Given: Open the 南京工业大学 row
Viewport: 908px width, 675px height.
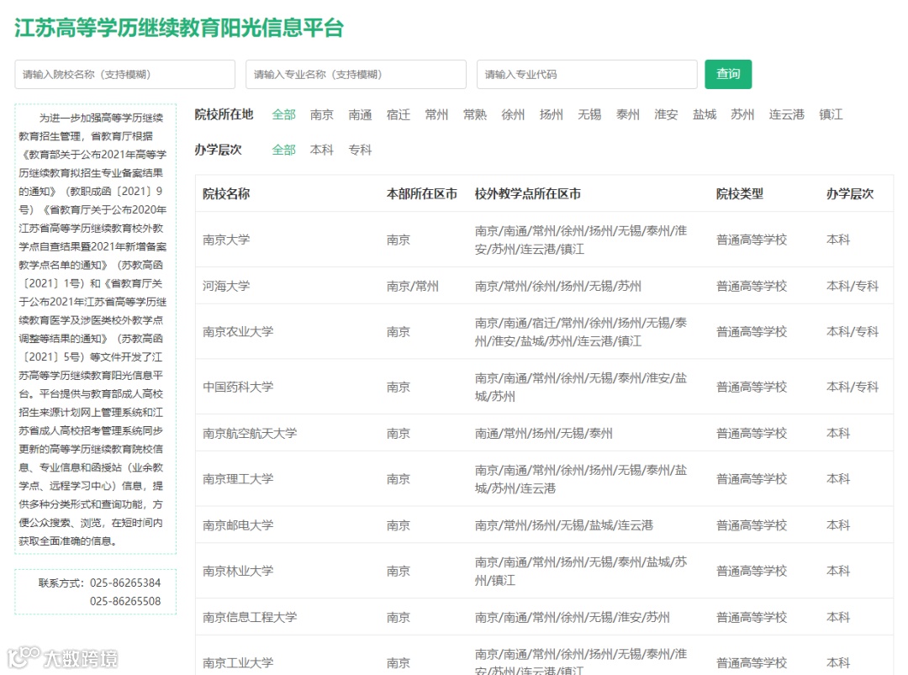Looking at the screenshot, I should coord(544,657).
